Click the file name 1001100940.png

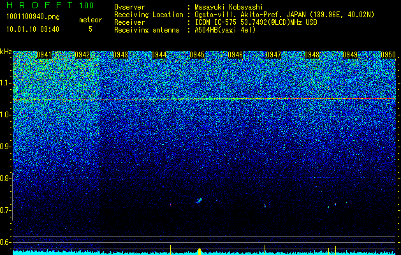point(33,17)
